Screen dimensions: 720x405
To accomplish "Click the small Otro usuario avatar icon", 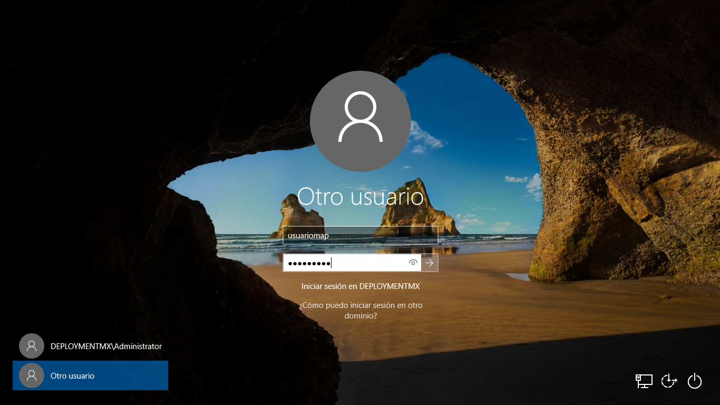I will click(x=32, y=375).
